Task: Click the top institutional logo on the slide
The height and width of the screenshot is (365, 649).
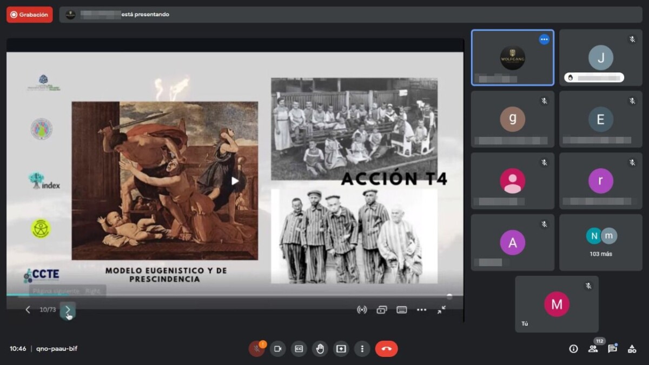Action: [x=43, y=83]
